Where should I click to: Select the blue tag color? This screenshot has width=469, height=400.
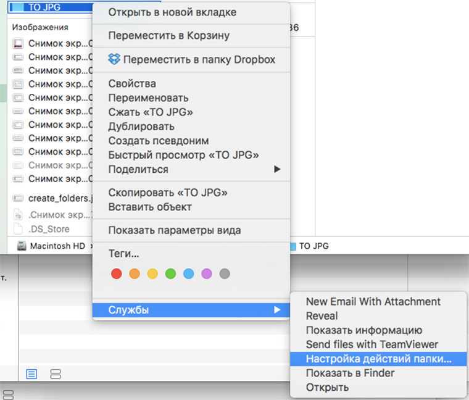(x=188, y=273)
